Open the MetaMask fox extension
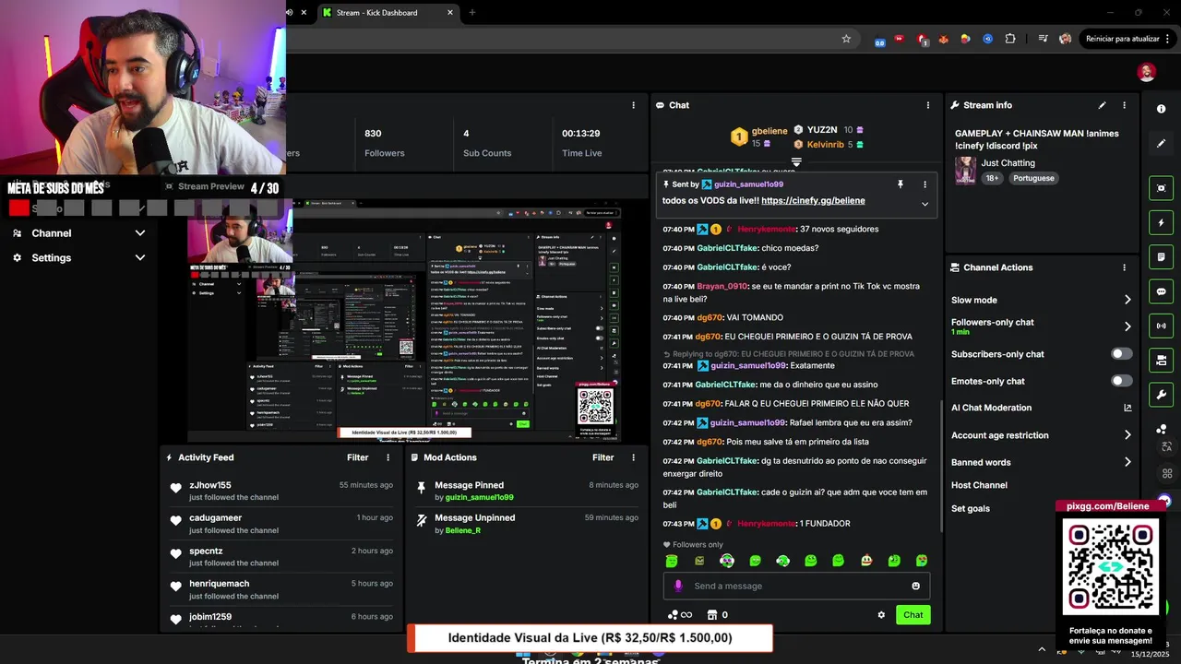This screenshot has width=1181, height=664. [x=943, y=39]
